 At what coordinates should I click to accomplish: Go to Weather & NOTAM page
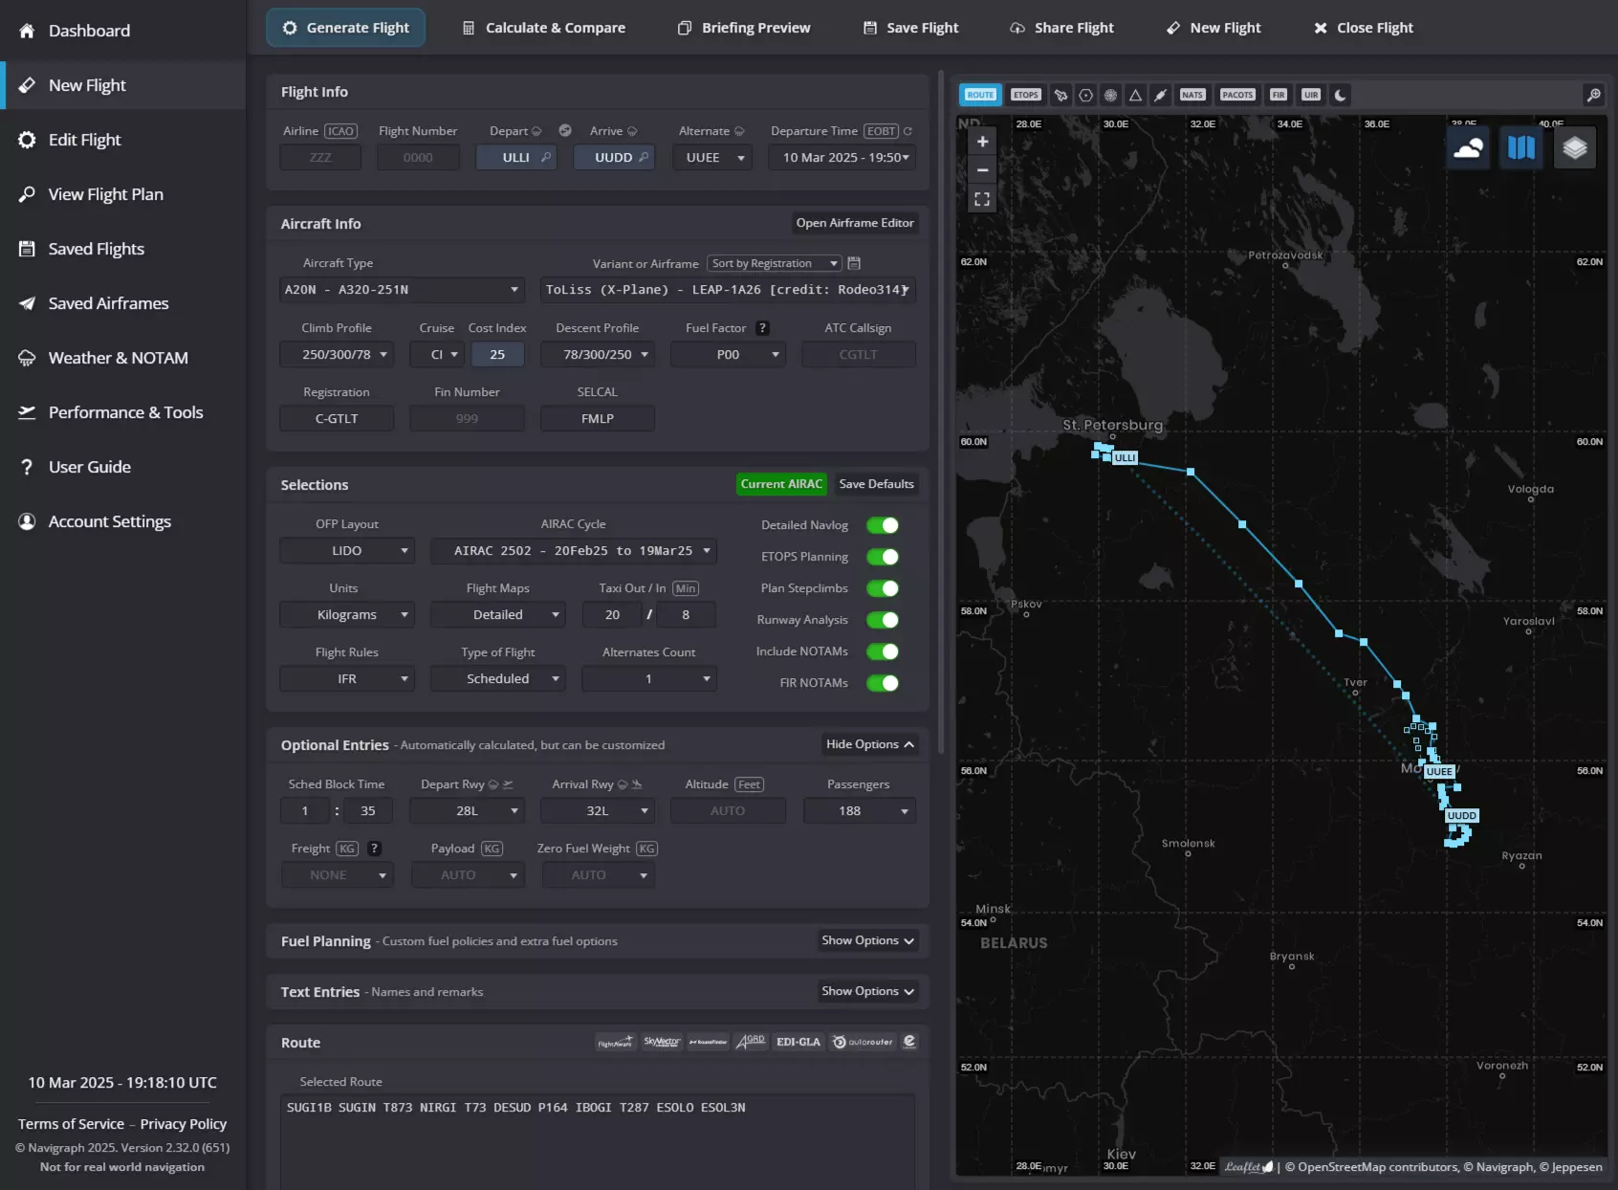(118, 358)
